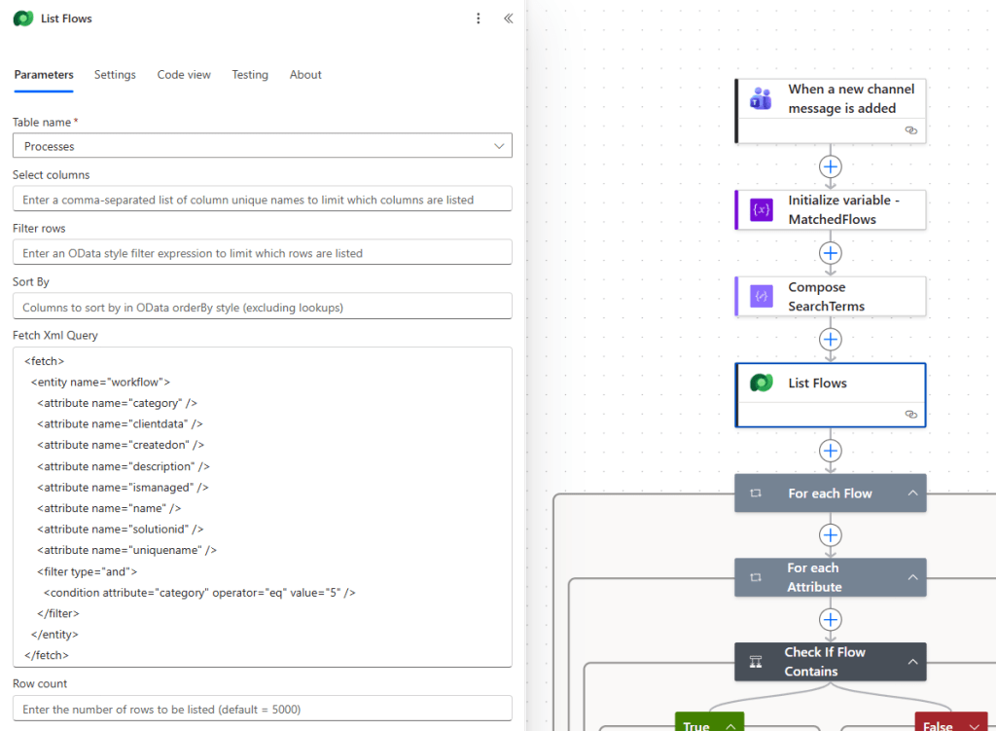996x731 pixels.
Task: Switch to the Settings tab
Action: point(115,75)
